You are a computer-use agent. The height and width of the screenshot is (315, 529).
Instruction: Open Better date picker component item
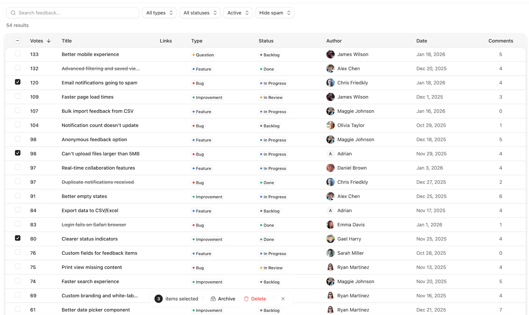[x=96, y=310]
